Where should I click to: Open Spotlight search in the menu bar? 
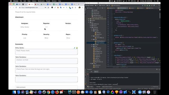coord(155,1)
